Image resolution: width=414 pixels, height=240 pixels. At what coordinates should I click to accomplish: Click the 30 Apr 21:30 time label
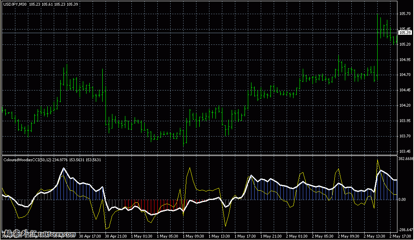116,236
